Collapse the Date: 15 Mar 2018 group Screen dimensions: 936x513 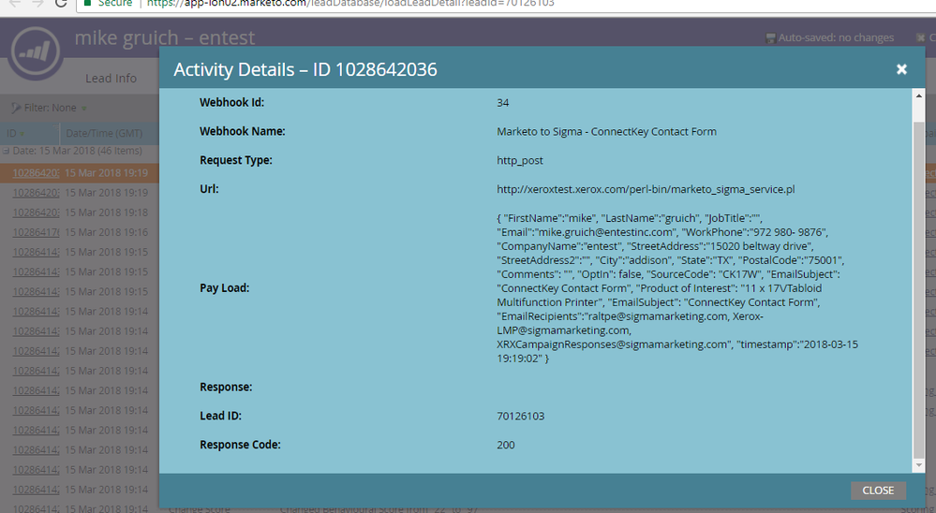point(6,151)
